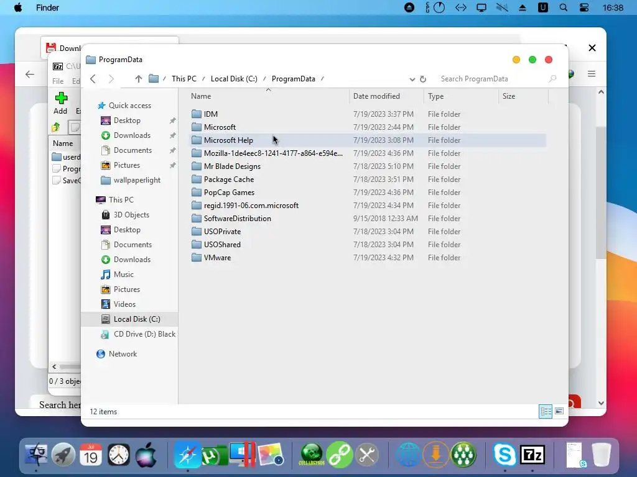Expand This PC in navigation pane
The height and width of the screenshot is (477, 637).
coord(121,199)
